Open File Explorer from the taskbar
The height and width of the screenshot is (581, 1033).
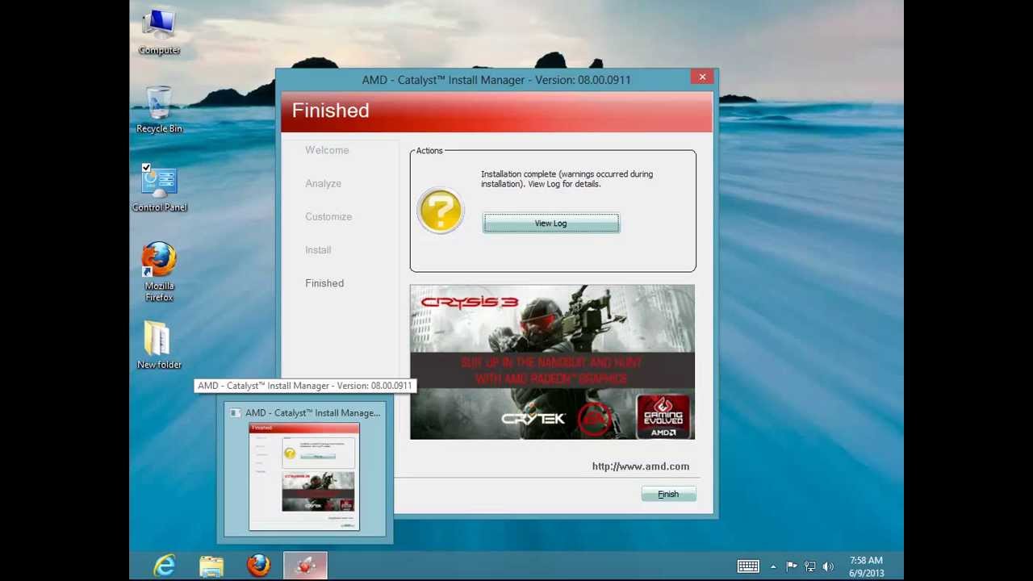(211, 566)
